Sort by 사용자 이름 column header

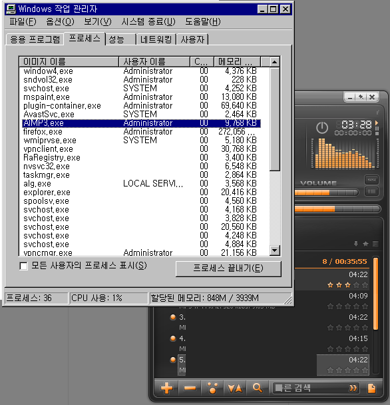click(x=154, y=62)
